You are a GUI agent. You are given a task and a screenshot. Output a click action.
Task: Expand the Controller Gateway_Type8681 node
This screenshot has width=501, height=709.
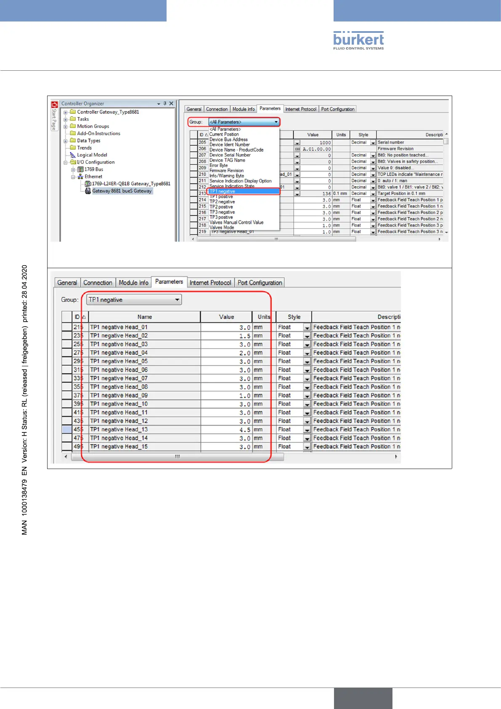point(66,112)
